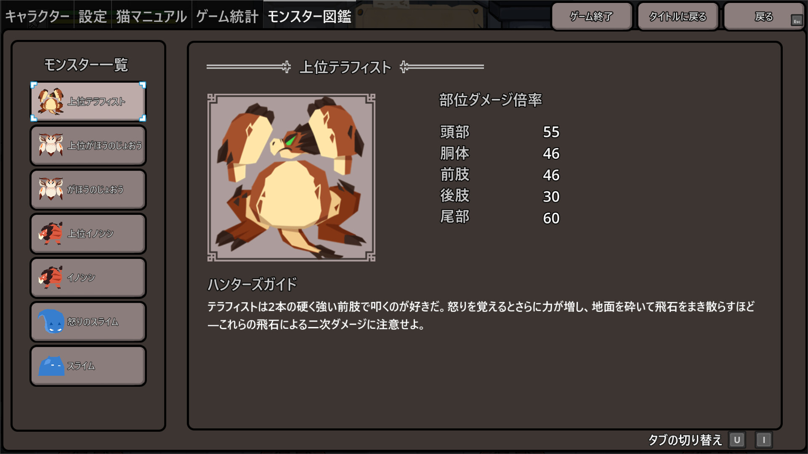Select the 上位テラフィスト monster icon
This screenshot has width=808, height=454.
[51, 101]
